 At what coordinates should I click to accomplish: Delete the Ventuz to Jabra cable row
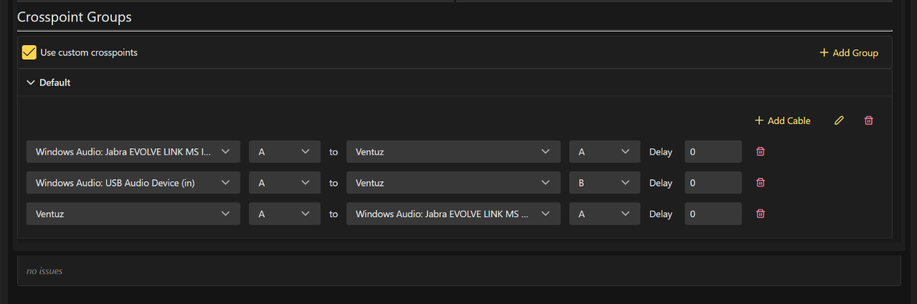pyautogui.click(x=761, y=214)
